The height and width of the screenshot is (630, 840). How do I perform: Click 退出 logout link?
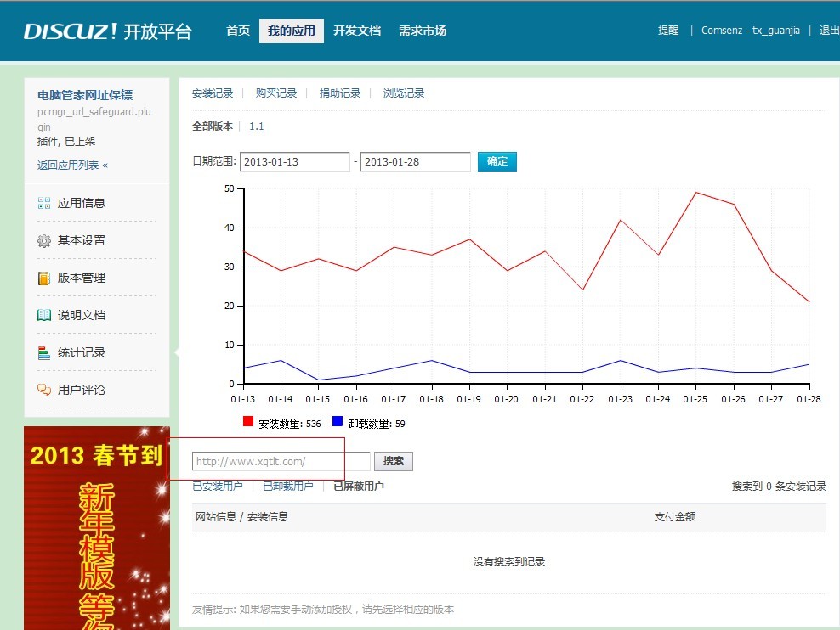[829, 31]
